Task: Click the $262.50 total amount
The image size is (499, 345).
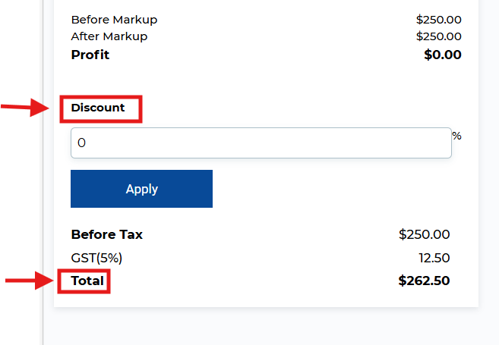Action: [x=424, y=281]
